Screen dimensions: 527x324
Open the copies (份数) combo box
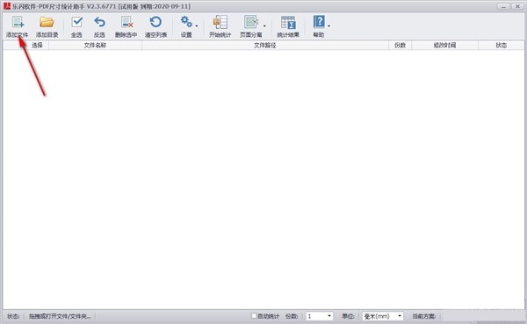[x=320, y=316]
